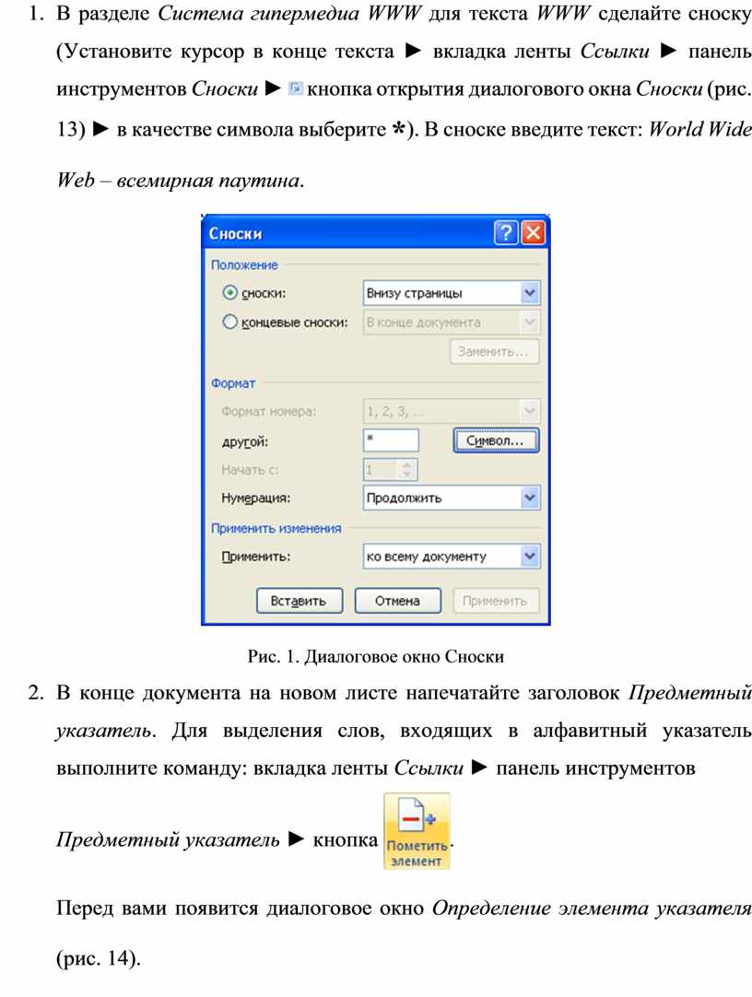Open help with the question mark button
Screen dimensions: 752x997
[x=506, y=233]
